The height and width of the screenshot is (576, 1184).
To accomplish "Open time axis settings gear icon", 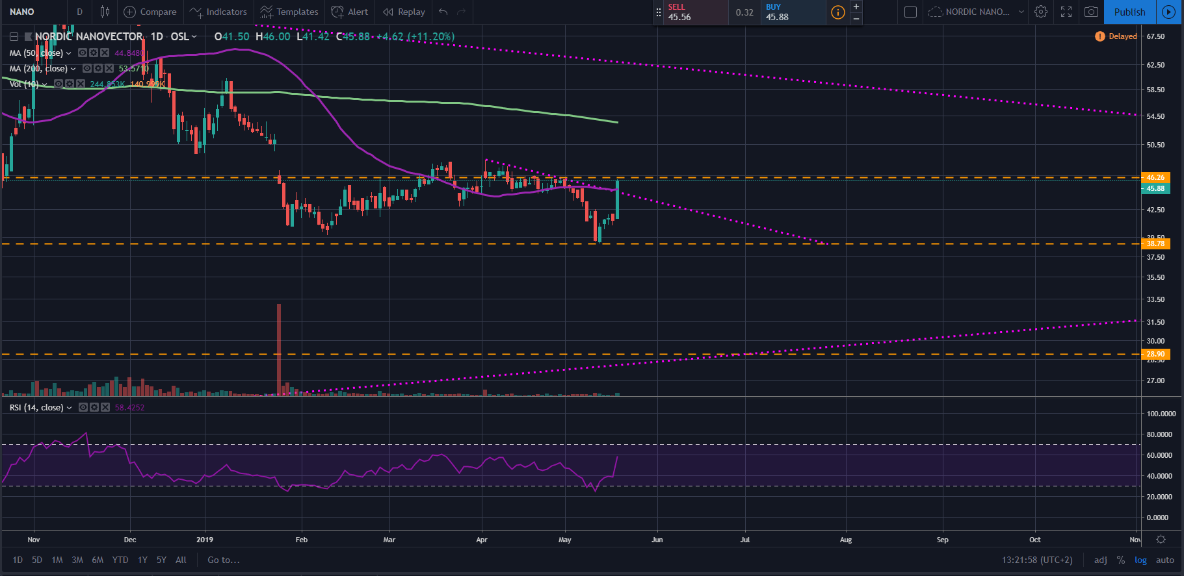I will [x=1161, y=540].
